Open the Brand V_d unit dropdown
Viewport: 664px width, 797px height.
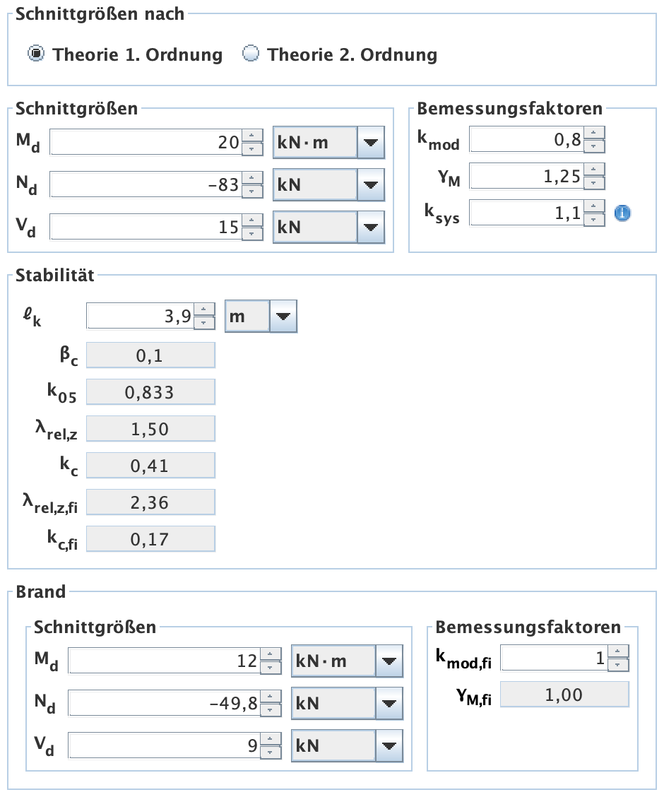[x=389, y=745]
